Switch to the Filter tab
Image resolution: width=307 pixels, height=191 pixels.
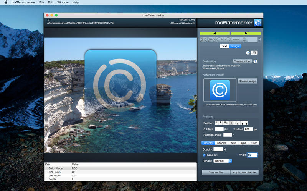(x=254, y=143)
